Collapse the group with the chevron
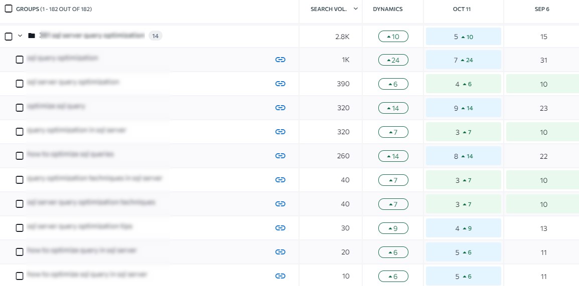This screenshot has width=579, height=286. pyautogui.click(x=20, y=36)
